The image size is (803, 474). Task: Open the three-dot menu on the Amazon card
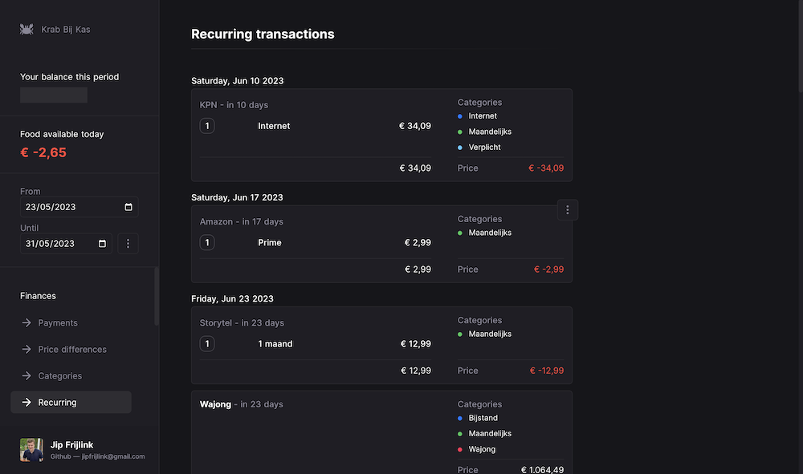tap(568, 209)
